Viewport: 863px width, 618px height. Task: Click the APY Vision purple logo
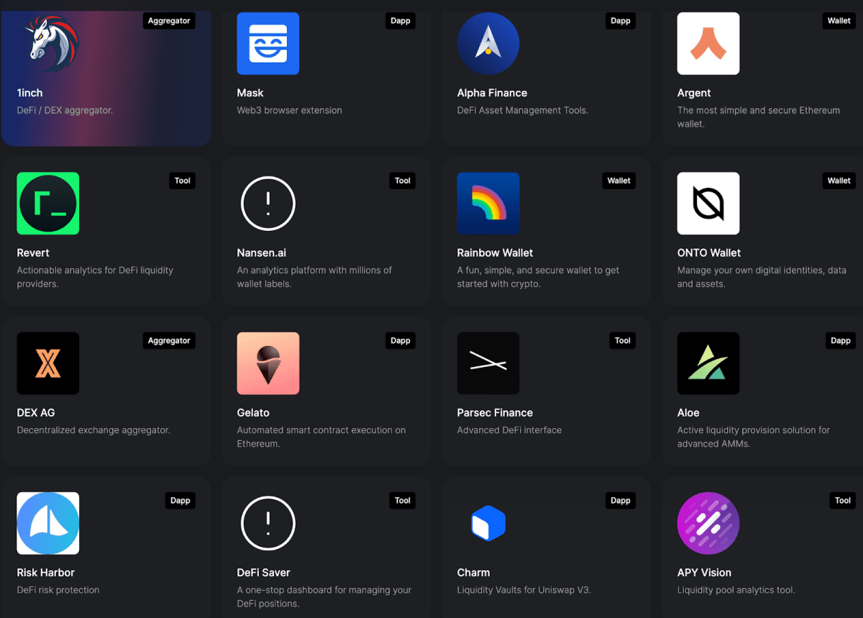708,522
